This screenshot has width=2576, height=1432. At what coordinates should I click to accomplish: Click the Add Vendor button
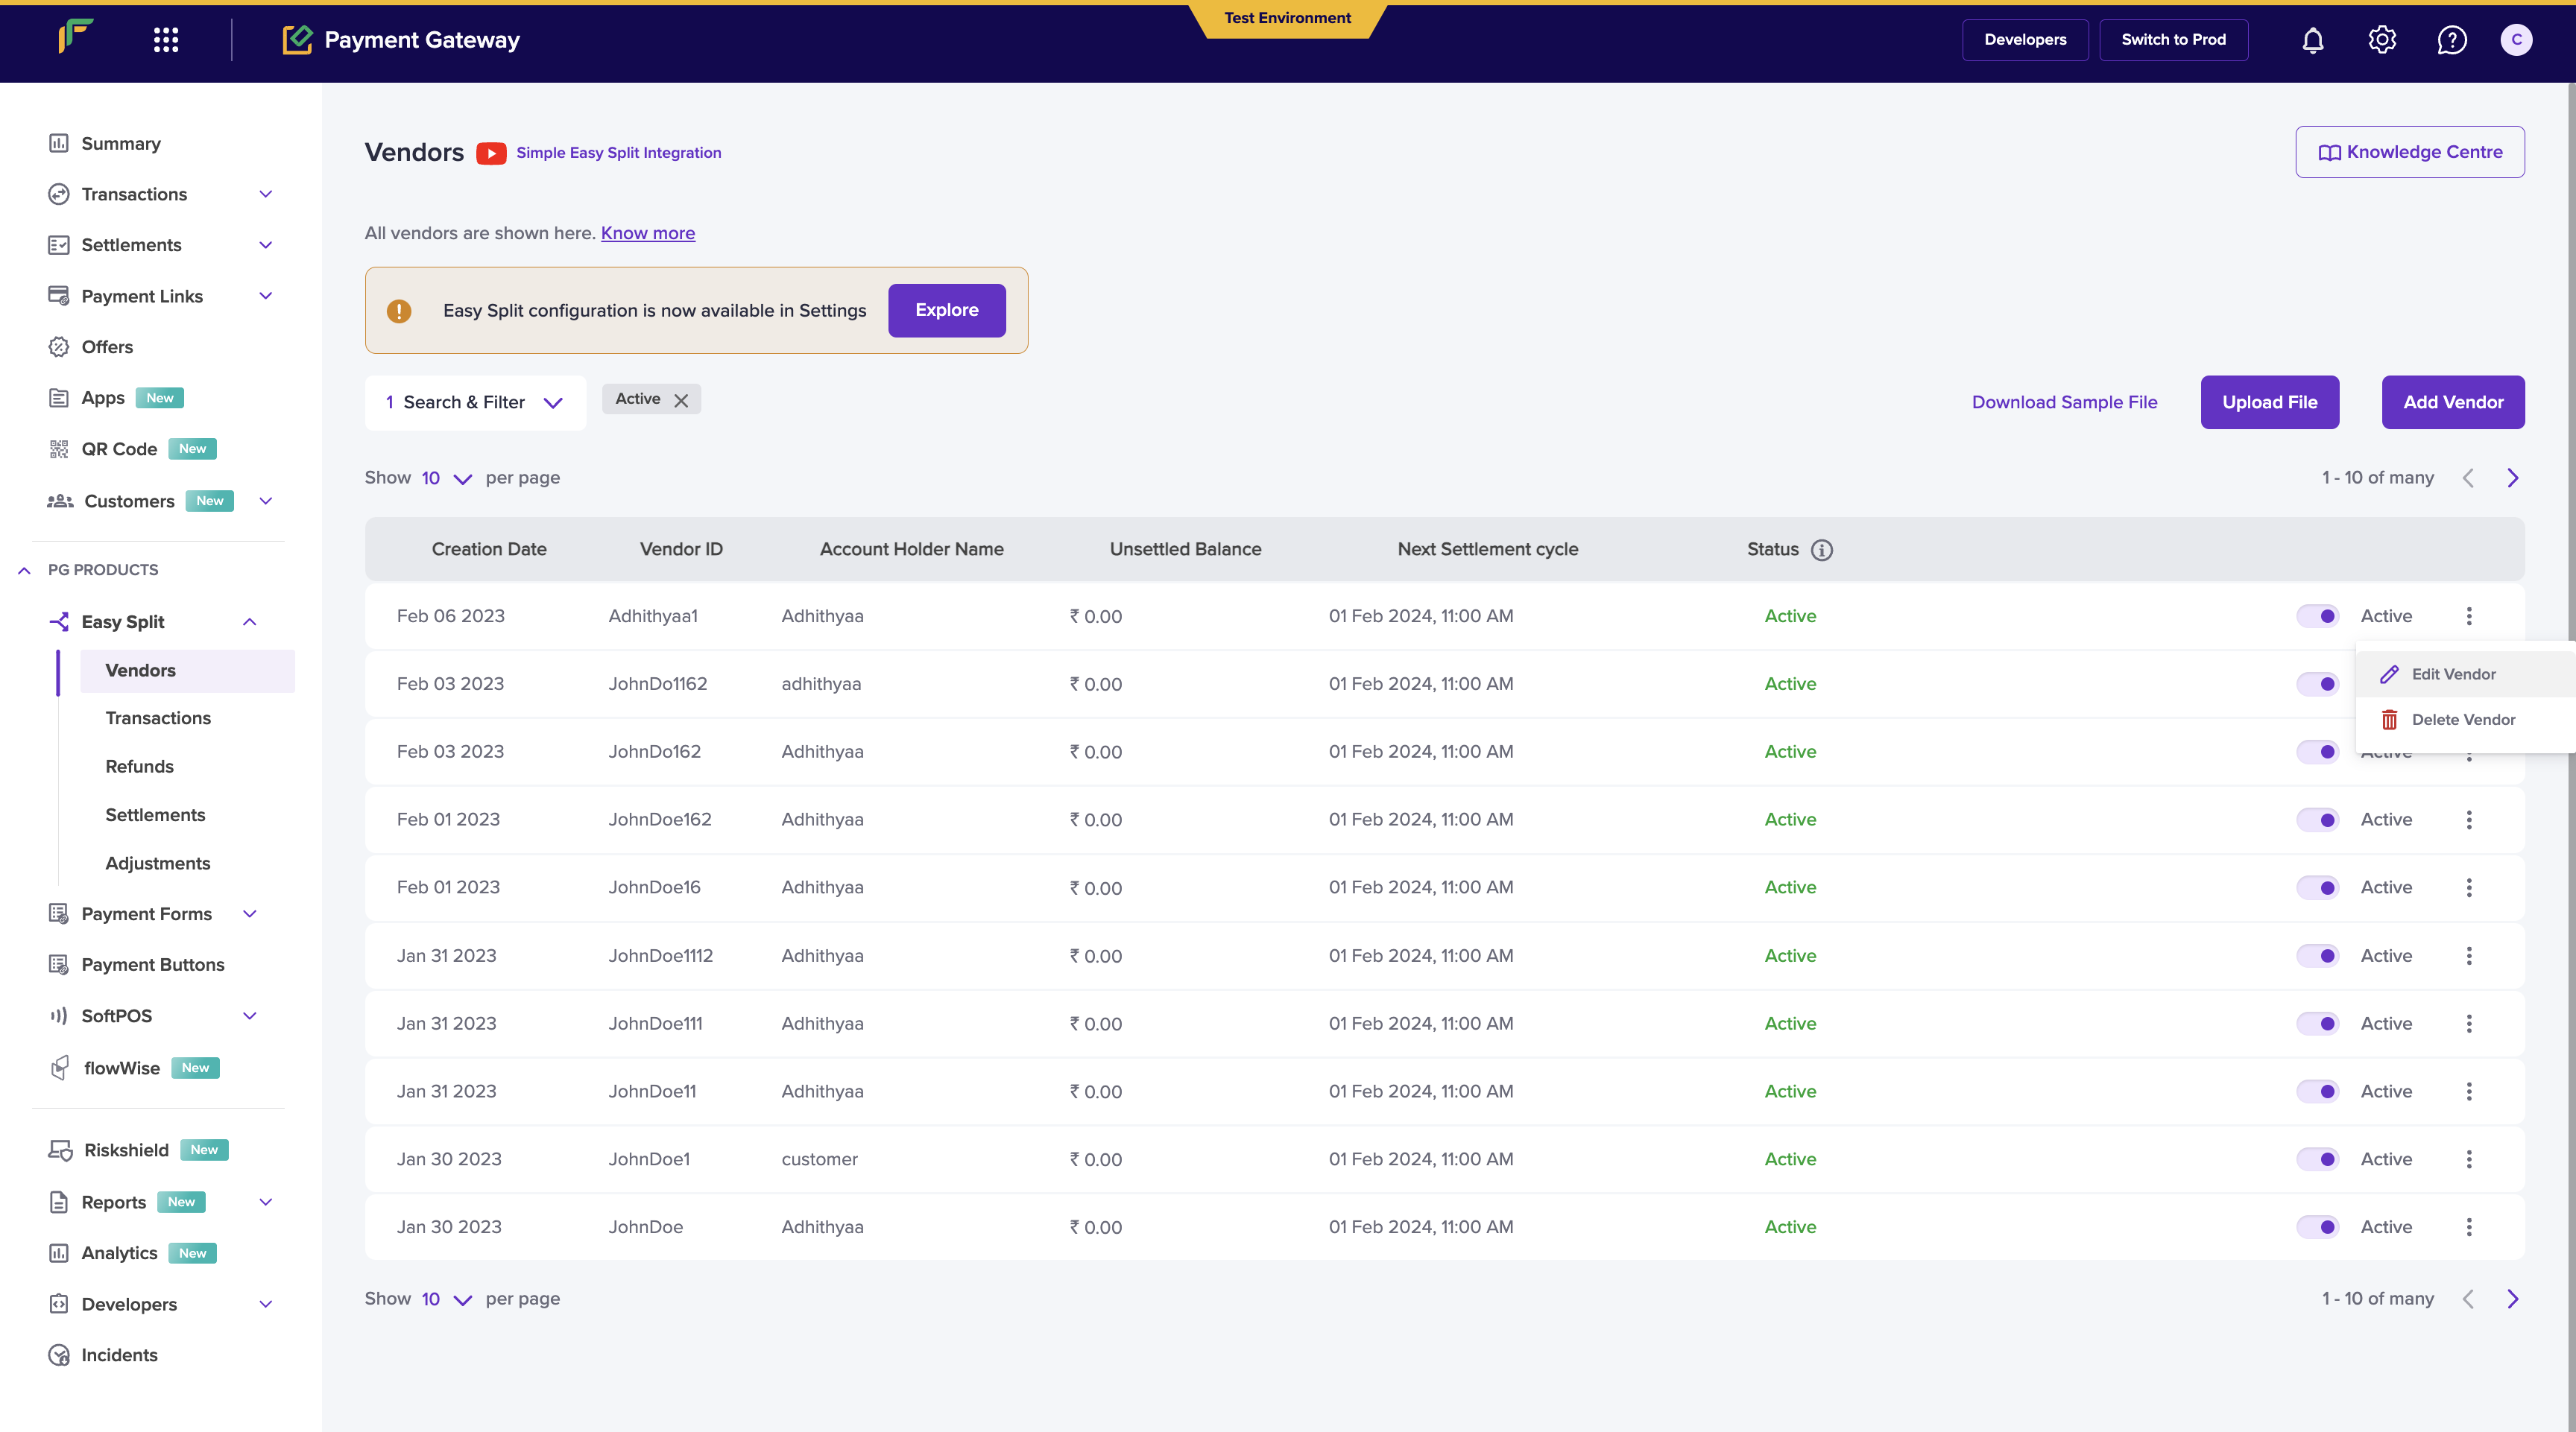point(2452,403)
